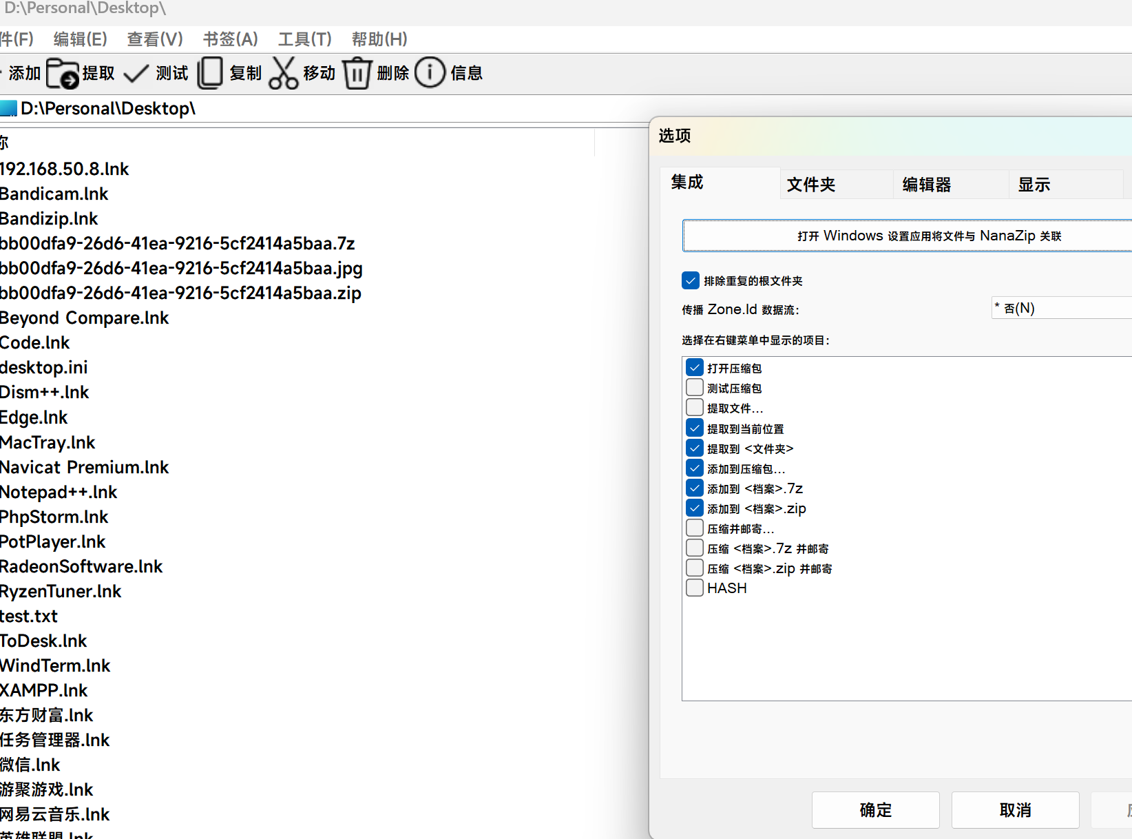Select Code.lnk in file list
1132x839 pixels.
34,342
